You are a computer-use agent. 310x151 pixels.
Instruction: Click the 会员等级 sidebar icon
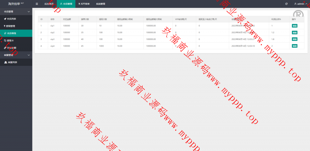click(5, 33)
